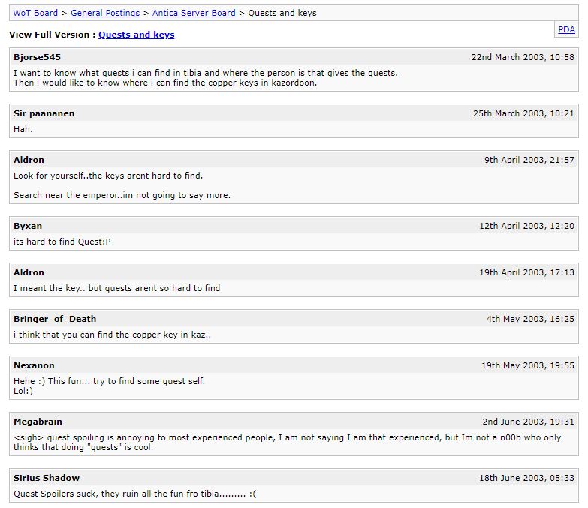
Task: Click the View Full Version label
Action: [x=51, y=35]
